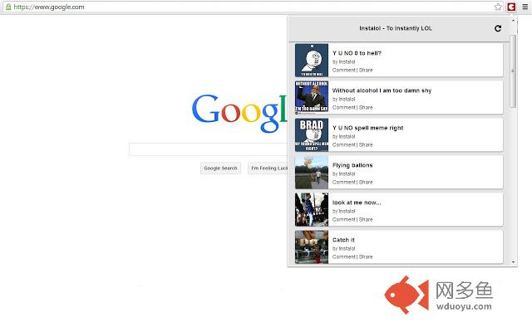The width and height of the screenshot is (532, 332).
Task: Comment on 'Y U NO spell meme right'
Action: pyautogui.click(x=343, y=144)
